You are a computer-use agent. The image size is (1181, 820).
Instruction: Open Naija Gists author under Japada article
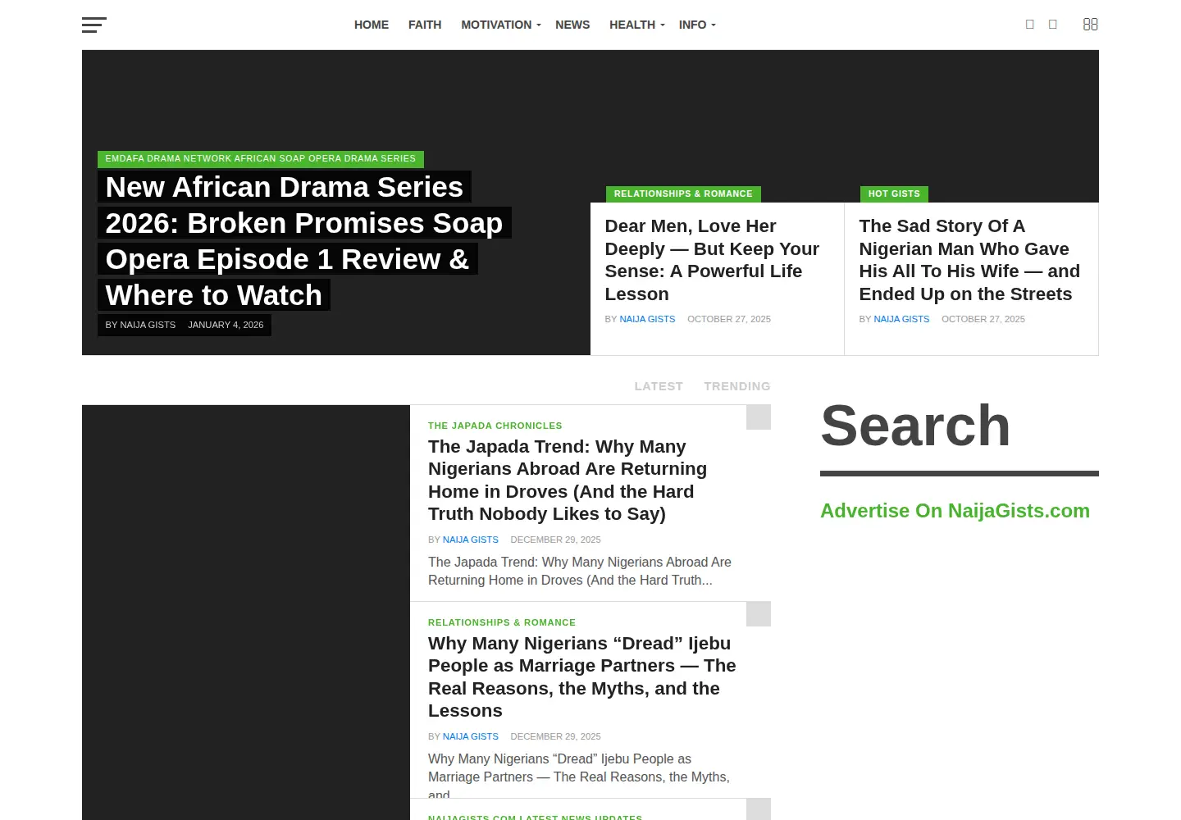coord(471,540)
